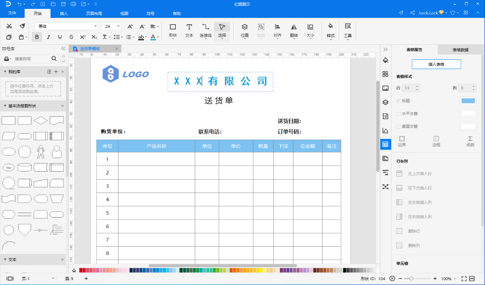Click 在上方插入行 option

(x=414, y=174)
